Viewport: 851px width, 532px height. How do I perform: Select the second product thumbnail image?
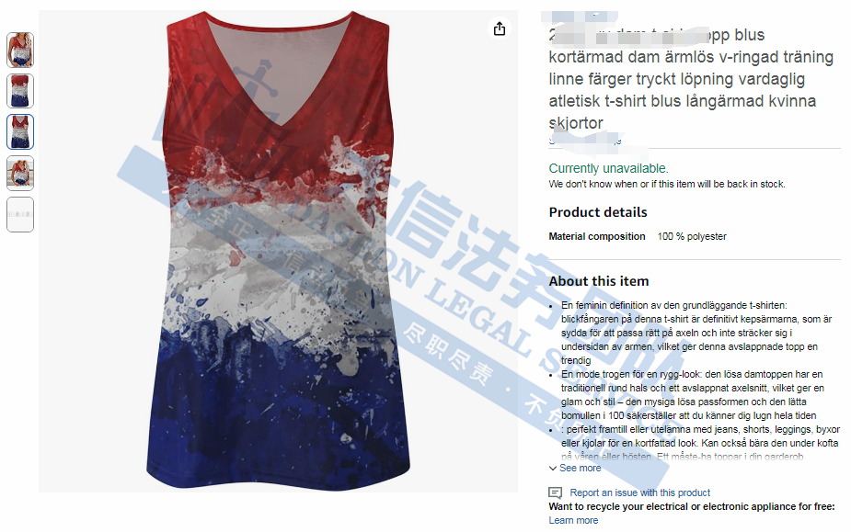pyautogui.click(x=20, y=91)
